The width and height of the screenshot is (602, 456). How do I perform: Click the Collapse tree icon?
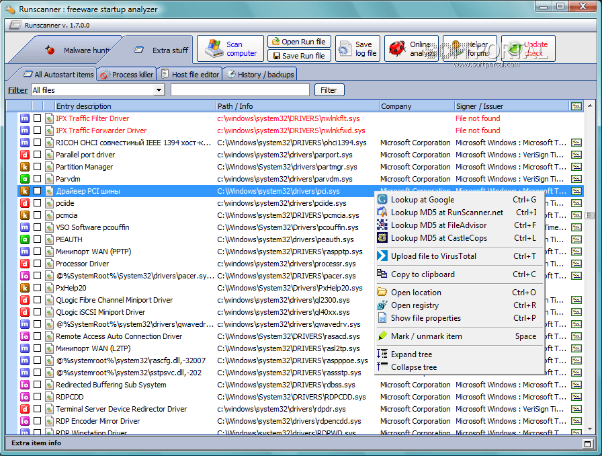click(382, 367)
